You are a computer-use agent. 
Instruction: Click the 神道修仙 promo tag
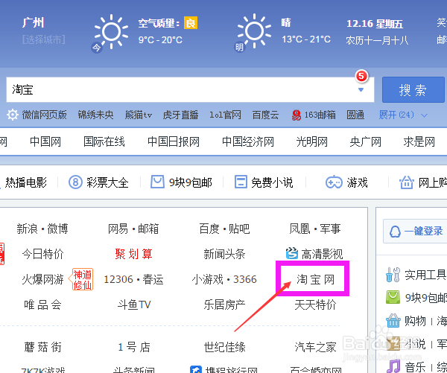(x=81, y=279)
